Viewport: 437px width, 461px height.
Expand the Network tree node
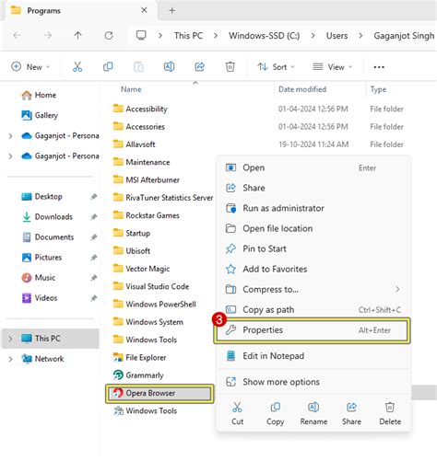10,359
